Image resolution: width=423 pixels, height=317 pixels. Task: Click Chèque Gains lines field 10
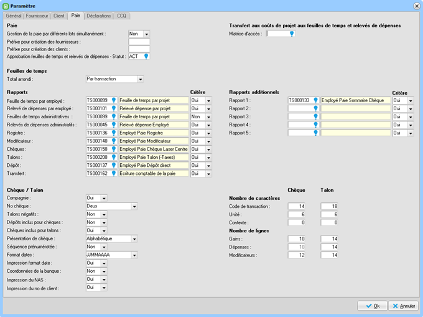click(x=297, y=239)
